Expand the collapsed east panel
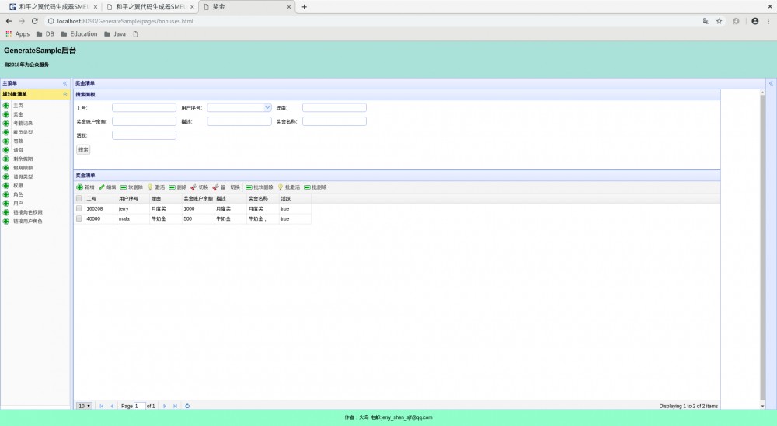This screenshot has height=426, width=777. point(771,83)
